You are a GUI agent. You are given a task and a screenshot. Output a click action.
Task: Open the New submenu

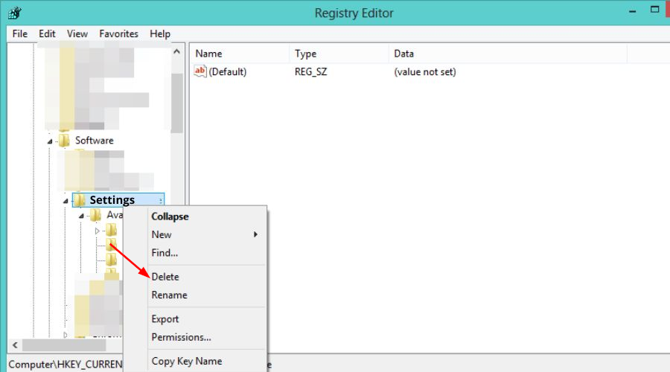162,234
